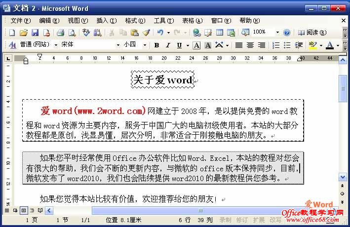Click vertical scrollbar down arrow
The image size is (350, 227).
tap(343, 178)
